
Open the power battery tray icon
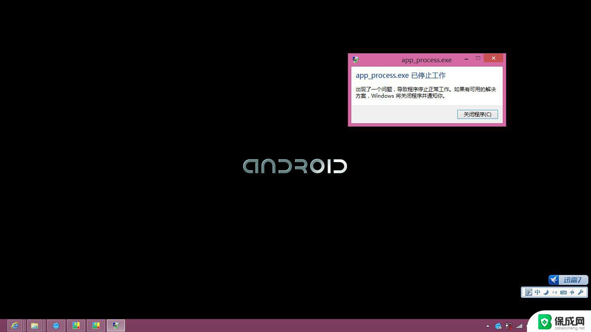(509, 326)
